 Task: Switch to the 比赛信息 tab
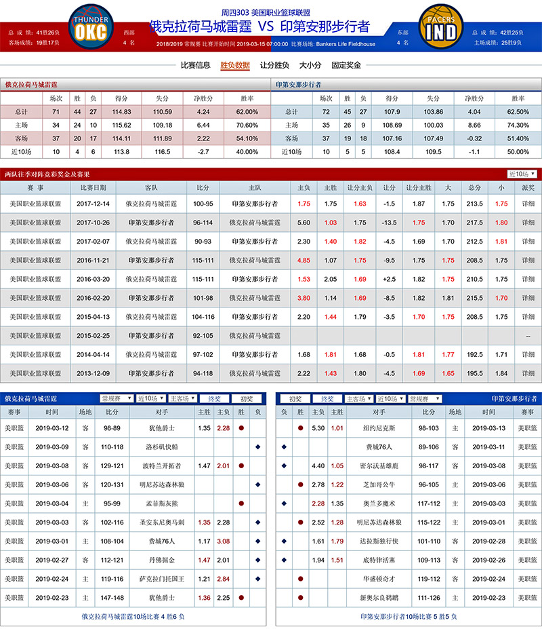[196, 65]
